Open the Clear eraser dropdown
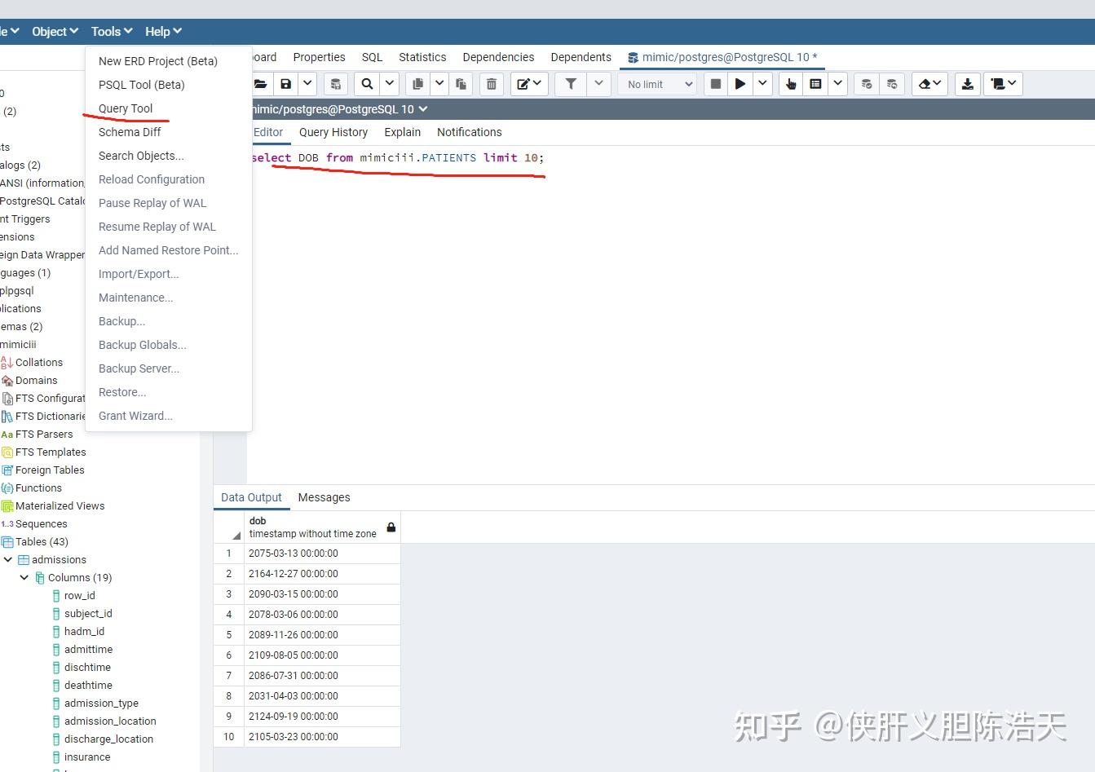The image size is (1095, 772). tap(929, 84)
